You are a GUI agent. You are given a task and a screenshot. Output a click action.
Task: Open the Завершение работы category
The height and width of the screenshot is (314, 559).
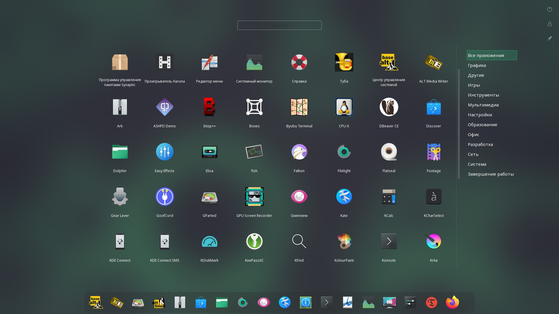coord(491,174)
